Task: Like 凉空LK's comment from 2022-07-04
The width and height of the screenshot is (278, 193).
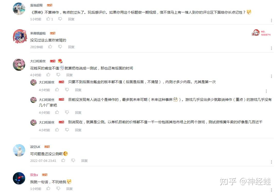Action: click(63, 161)
